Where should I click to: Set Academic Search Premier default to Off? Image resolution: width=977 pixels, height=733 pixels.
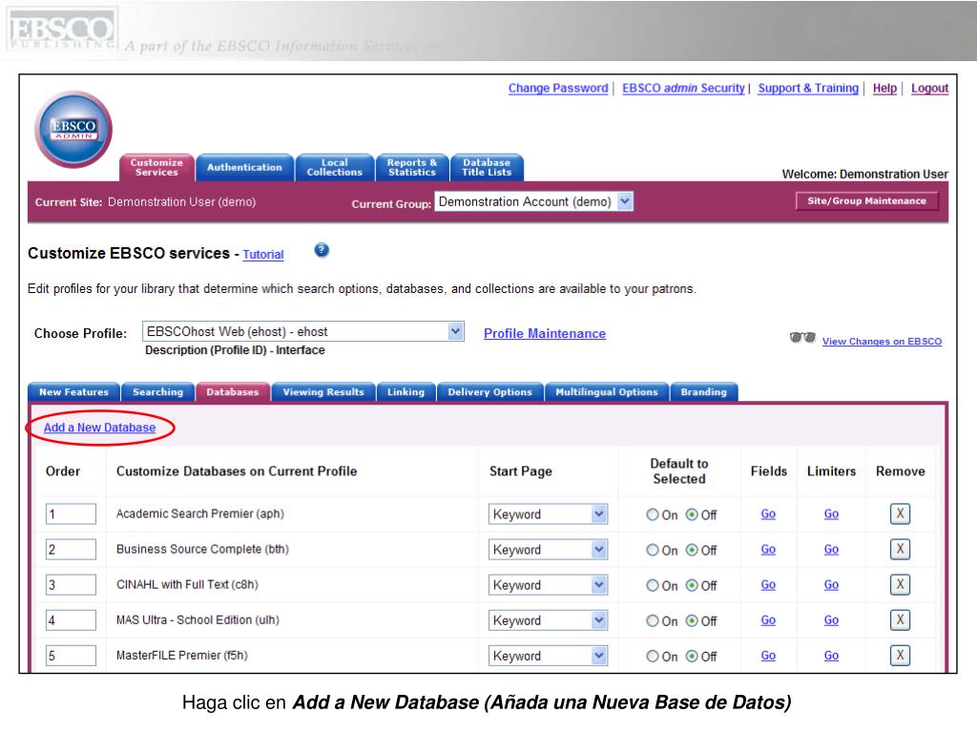pyautogui.click(x=692, y=514)
